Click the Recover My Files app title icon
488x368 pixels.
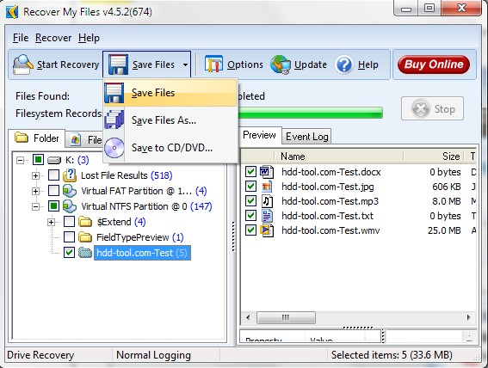(x=12, y=12)
